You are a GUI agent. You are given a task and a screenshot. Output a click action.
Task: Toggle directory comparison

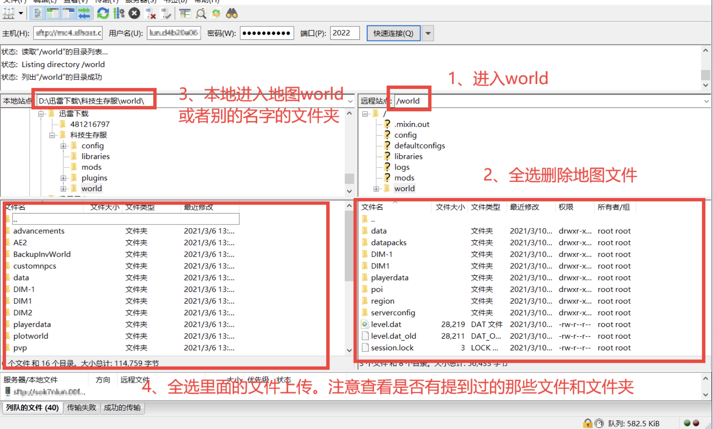(201, 14)
